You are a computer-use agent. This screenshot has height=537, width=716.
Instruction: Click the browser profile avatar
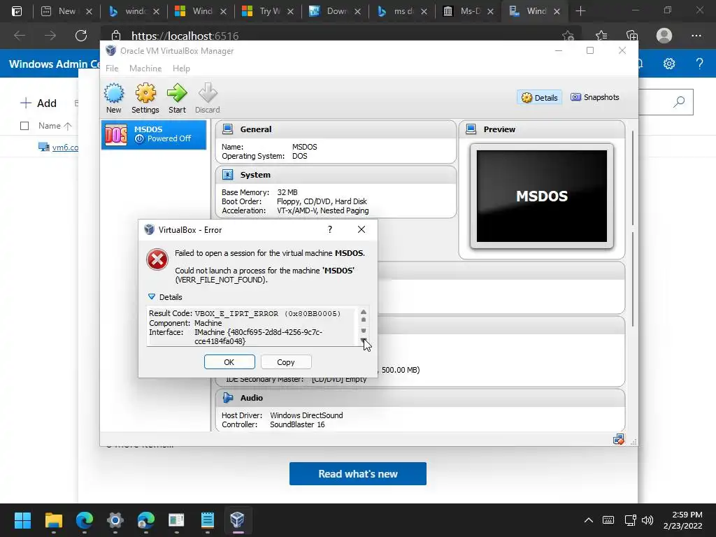tap(664, 36)
